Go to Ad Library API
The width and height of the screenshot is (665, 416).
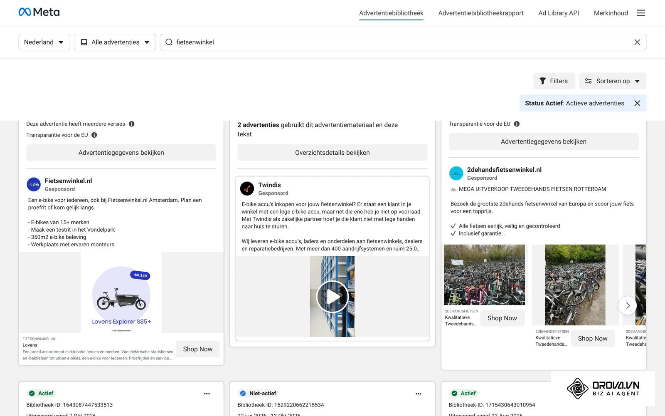click(559, 13)
